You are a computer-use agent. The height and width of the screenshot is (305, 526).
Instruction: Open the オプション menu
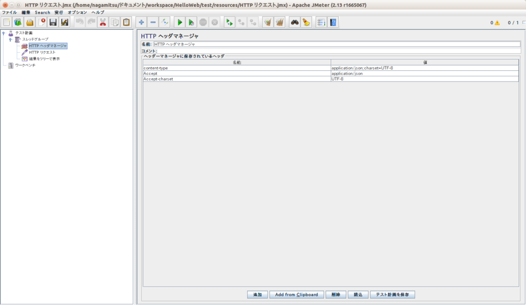pos(77,12)
